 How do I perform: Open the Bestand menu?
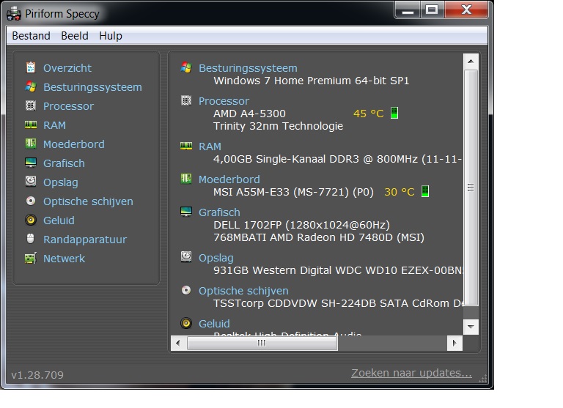pyautogui.click(x=32, y=35)
